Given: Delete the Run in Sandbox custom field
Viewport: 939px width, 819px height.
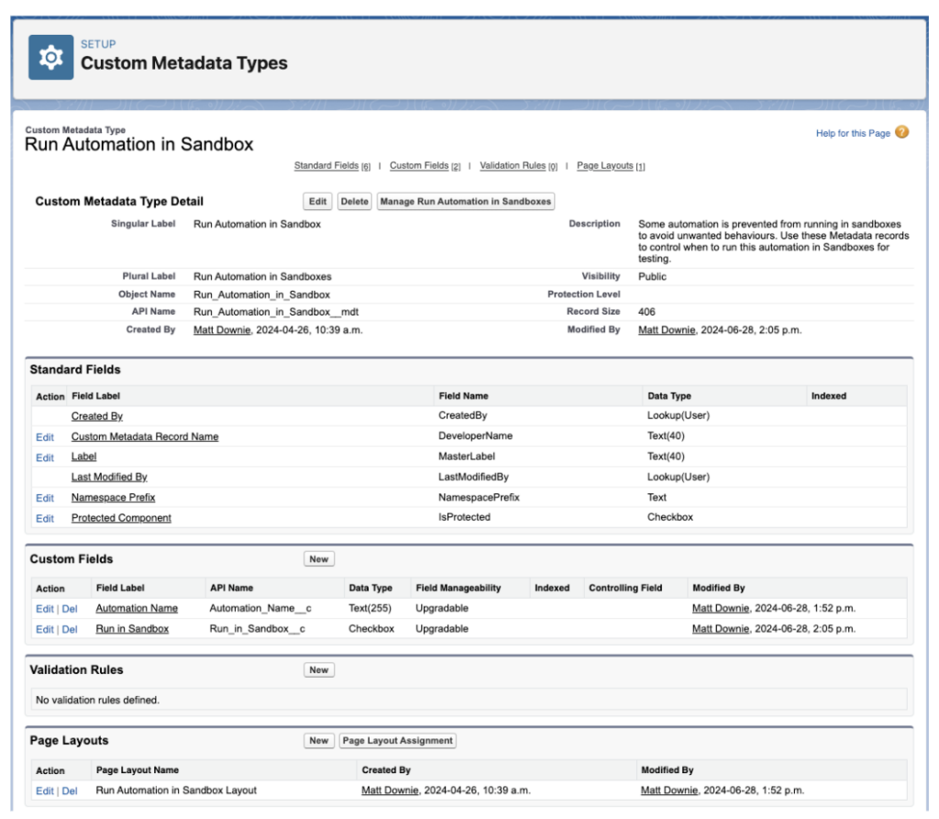Looking at the screenshot, I should (x=70, y=629).
